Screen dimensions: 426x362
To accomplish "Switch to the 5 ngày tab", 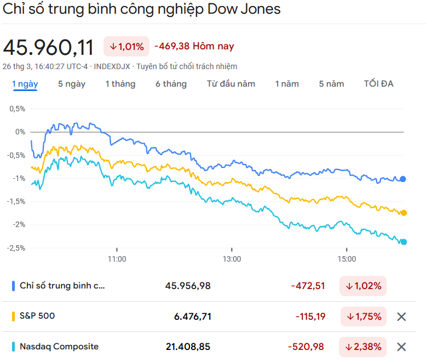I will (72, 84).
